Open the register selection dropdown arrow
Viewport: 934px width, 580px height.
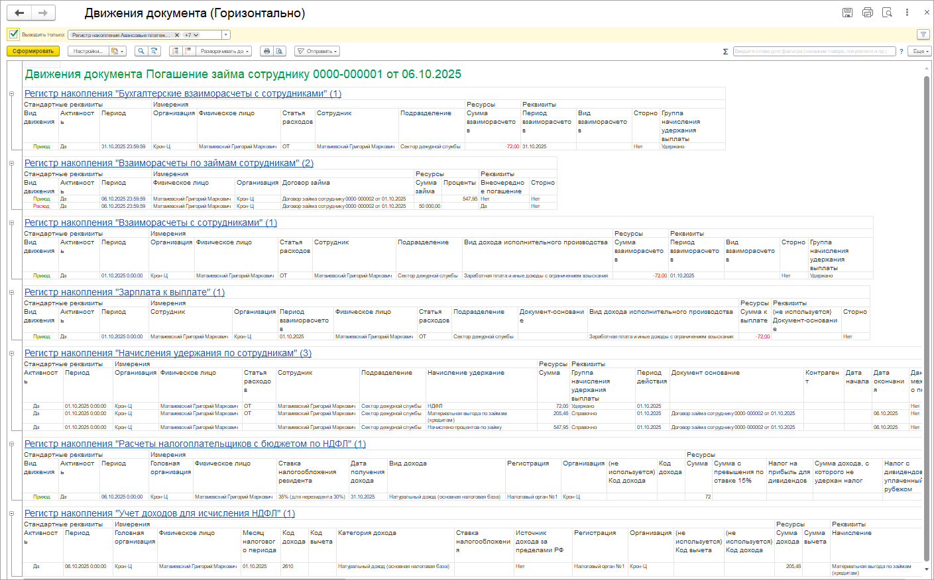[226, 35]
